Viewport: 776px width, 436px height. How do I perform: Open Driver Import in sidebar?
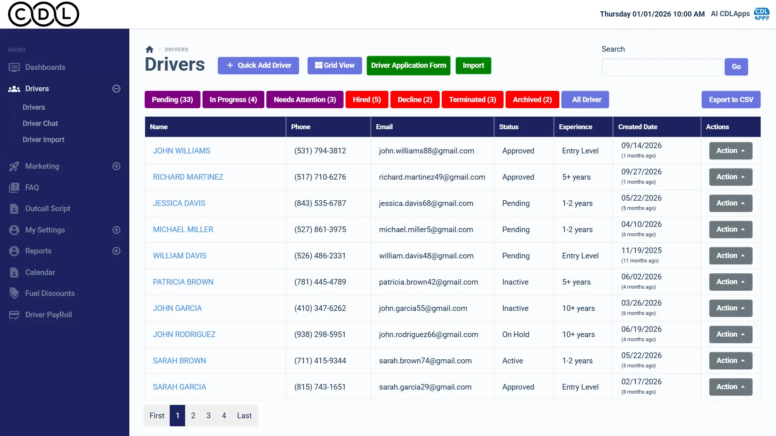(43, 140)
